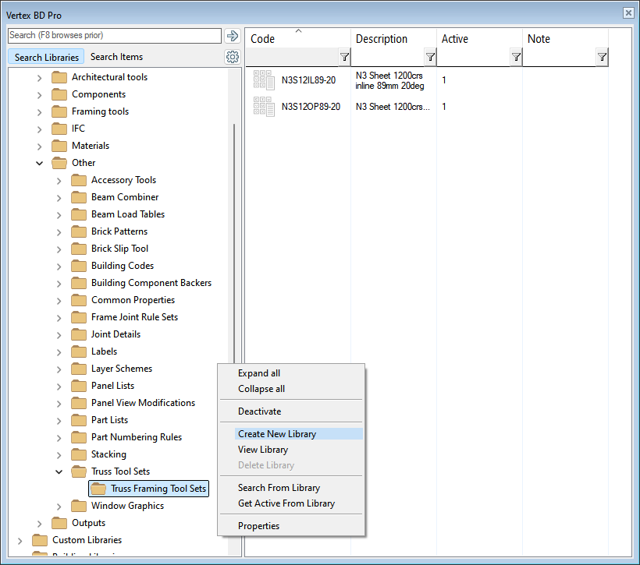
Task: Collapse the Other folder
Action: click(x=40, y=163)
